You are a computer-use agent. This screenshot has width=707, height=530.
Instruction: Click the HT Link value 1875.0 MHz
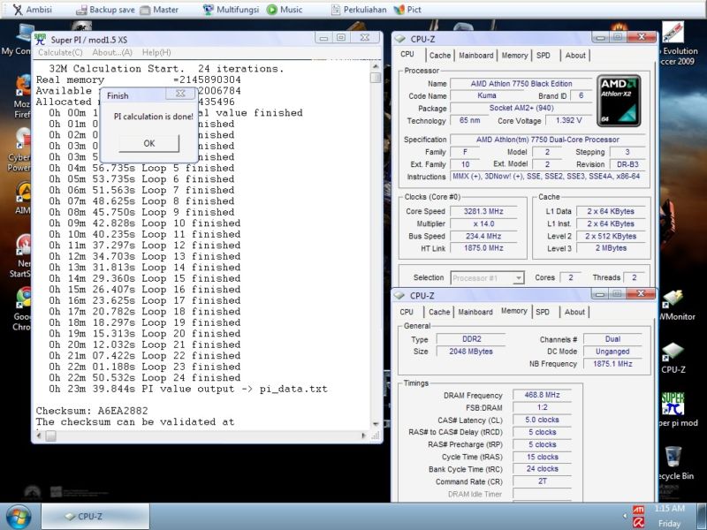(483, 248)
